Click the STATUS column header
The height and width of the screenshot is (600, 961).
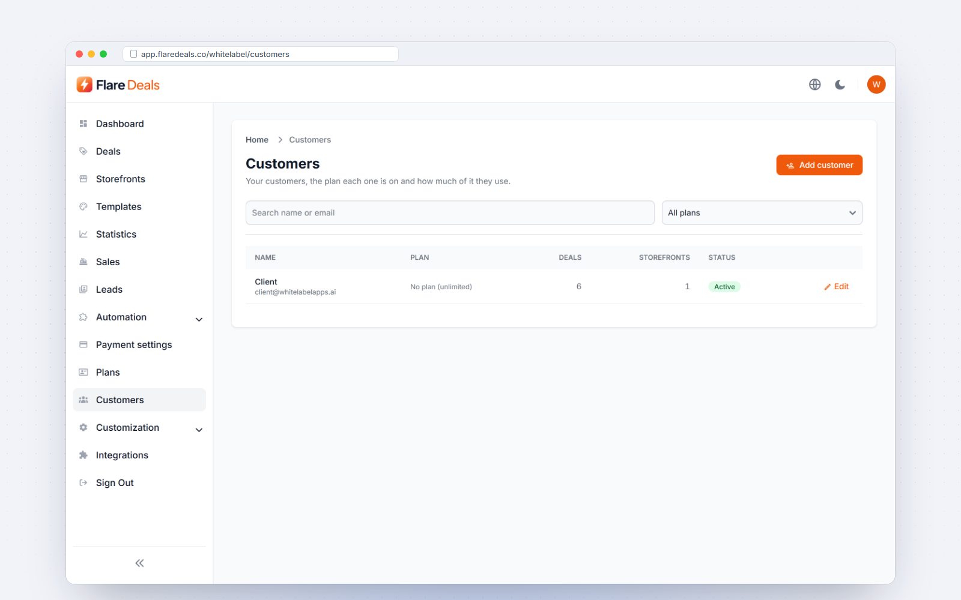tap(722, 257)
